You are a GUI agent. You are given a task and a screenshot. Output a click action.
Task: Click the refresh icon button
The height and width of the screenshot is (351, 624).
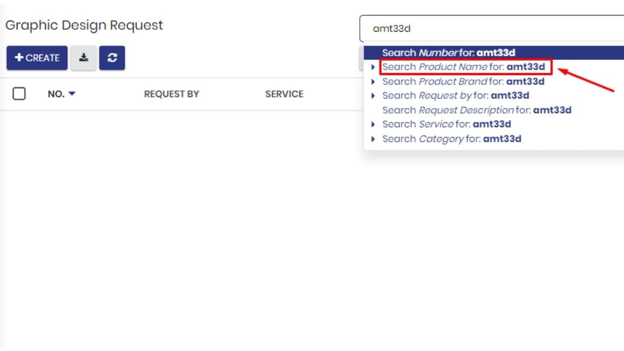(112, 58)
